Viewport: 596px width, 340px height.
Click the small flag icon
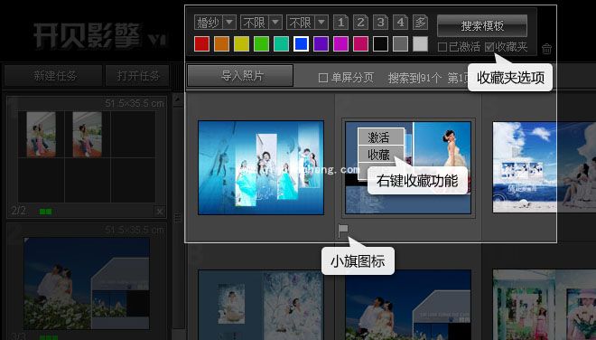pos(343,231)
